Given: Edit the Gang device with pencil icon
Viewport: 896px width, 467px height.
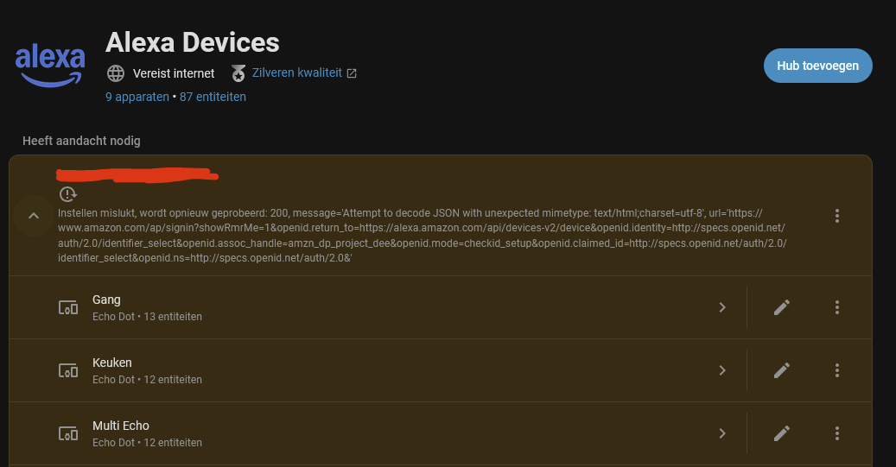Looking at the screenshot, I should tap(782, 307).
